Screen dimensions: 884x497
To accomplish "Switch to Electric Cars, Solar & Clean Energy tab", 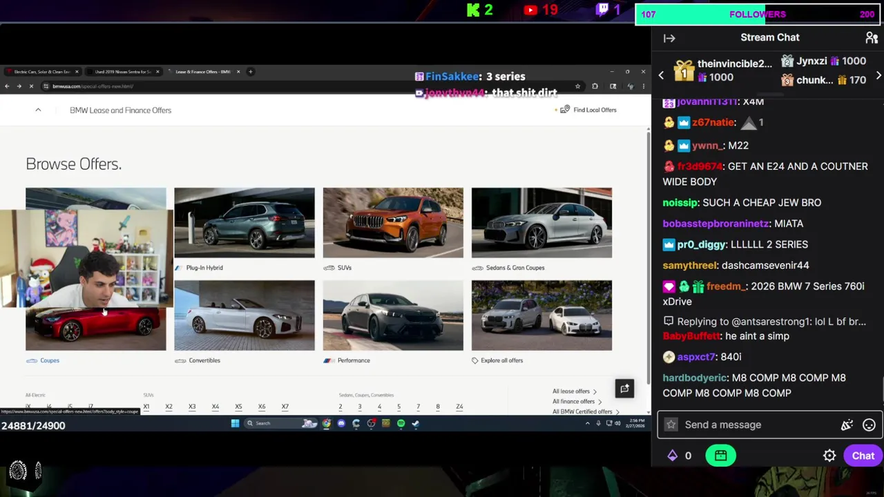I will [x=41, y=72].
